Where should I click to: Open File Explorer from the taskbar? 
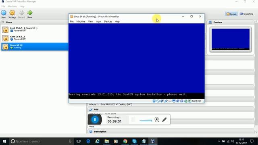106,141
